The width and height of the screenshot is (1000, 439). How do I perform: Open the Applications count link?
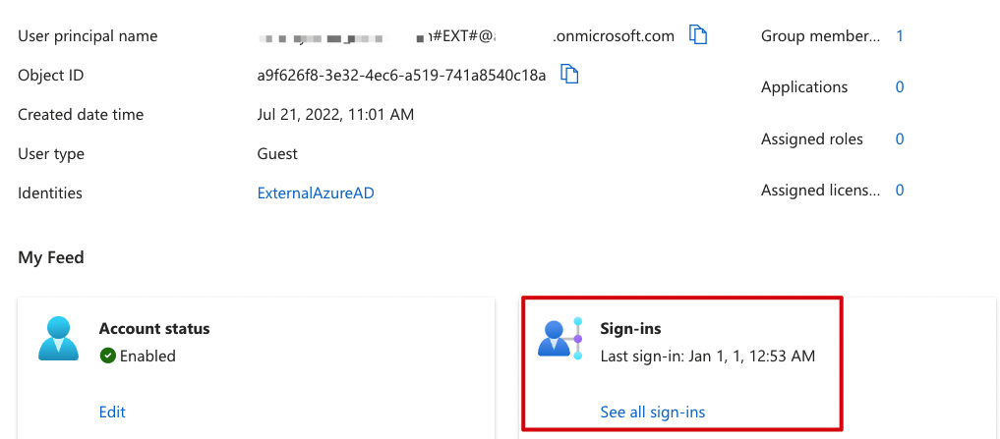[x=900, y=87]
